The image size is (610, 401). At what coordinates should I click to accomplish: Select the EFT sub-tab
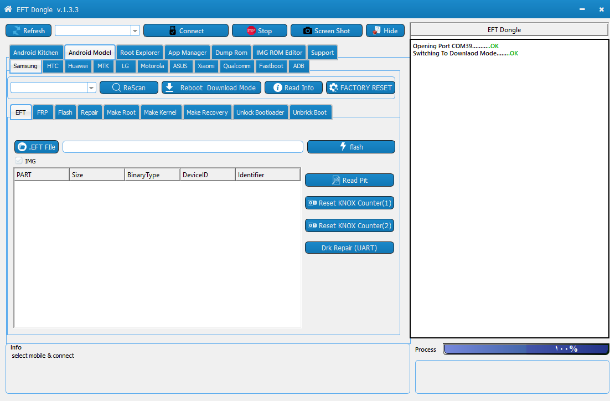click(x=20, y=112)
